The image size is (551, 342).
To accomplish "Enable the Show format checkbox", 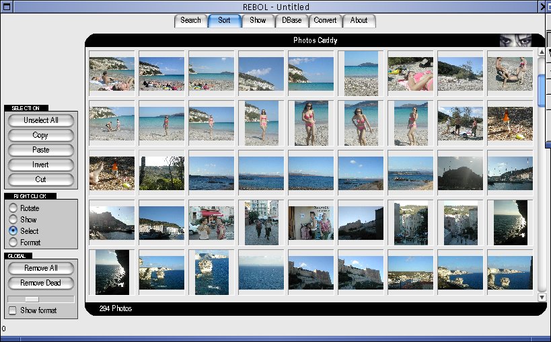I will click(x=12, y=310).
